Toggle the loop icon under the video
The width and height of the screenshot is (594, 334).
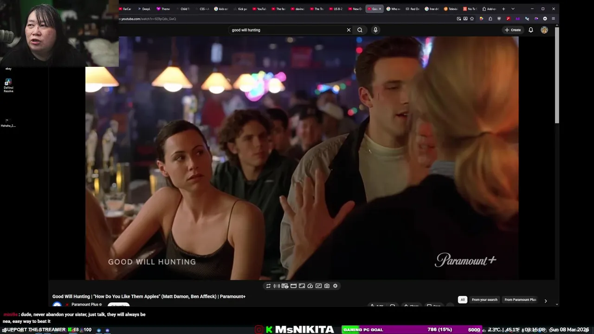[268, 286]
